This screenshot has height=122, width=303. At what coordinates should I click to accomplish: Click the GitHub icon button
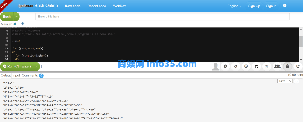click(256, 66)
